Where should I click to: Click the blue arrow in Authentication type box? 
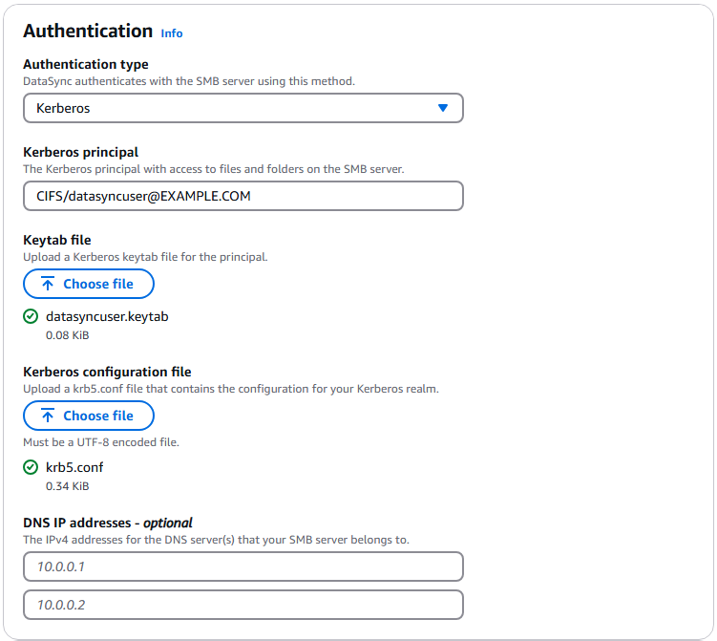coord(443,108)
